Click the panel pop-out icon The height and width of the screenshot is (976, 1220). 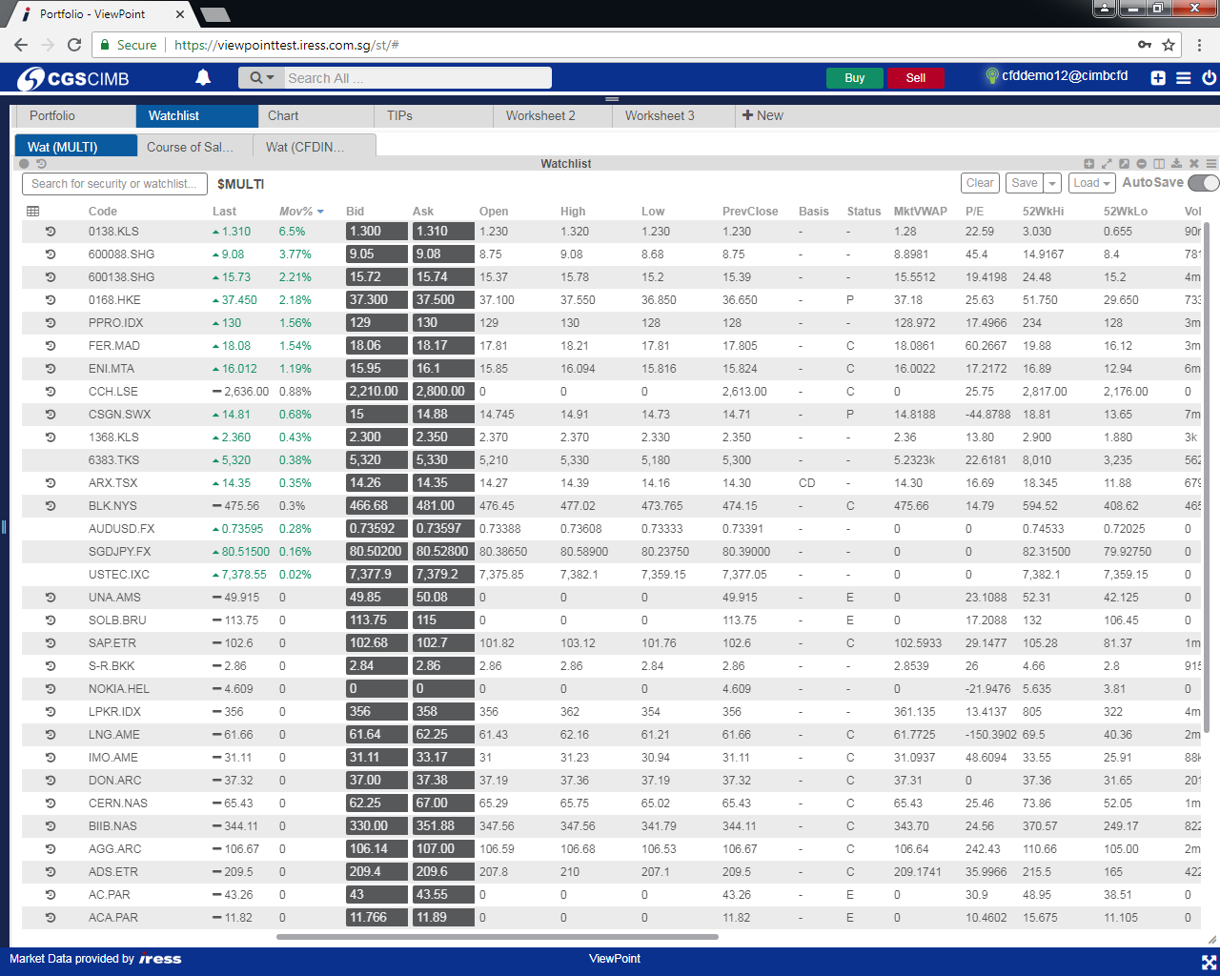click(1124, 164)
